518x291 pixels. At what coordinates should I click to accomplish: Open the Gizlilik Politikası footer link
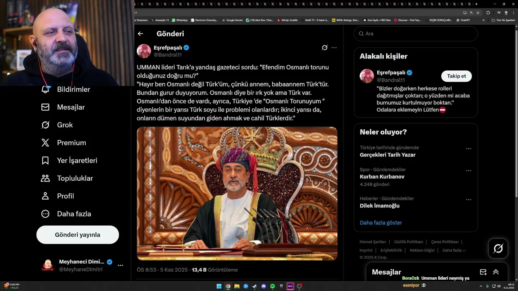click(409, 242)
